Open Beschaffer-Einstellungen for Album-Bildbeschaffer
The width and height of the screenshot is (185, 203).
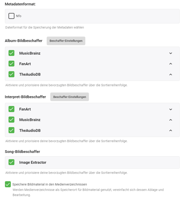point(66,41)
